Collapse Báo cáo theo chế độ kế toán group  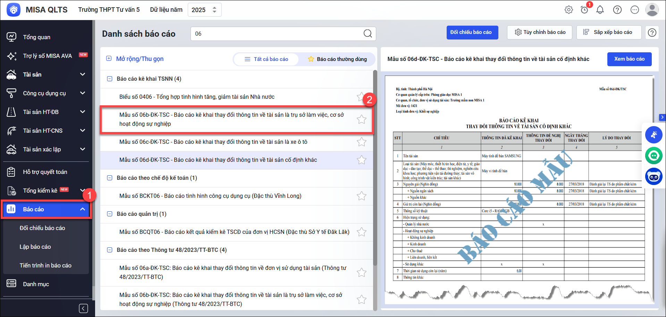point(110,178)
